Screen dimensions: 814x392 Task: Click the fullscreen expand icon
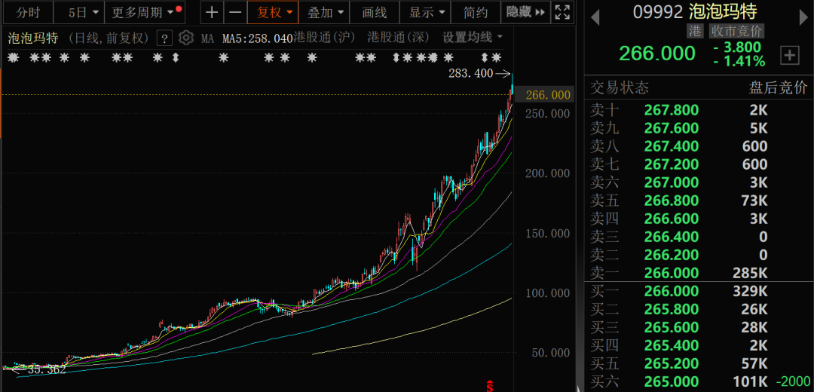coord(562,12)
